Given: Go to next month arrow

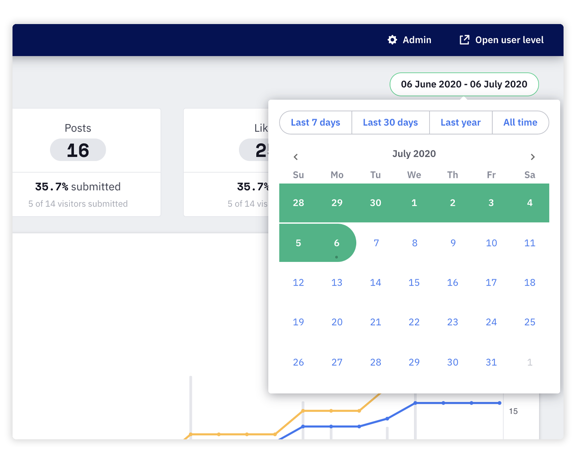Looking at the screenshot, I should click(x=532, y=157).
